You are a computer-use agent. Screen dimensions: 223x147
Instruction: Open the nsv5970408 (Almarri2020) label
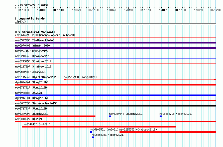tap(33, 45)
